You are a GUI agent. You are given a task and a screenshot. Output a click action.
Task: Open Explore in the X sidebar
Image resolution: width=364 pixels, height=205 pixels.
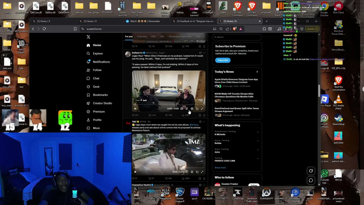coord(95,54)
